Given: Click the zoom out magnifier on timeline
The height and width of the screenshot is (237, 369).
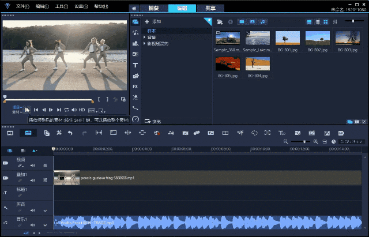Looking at the screenshot, I should coord(286,142).
